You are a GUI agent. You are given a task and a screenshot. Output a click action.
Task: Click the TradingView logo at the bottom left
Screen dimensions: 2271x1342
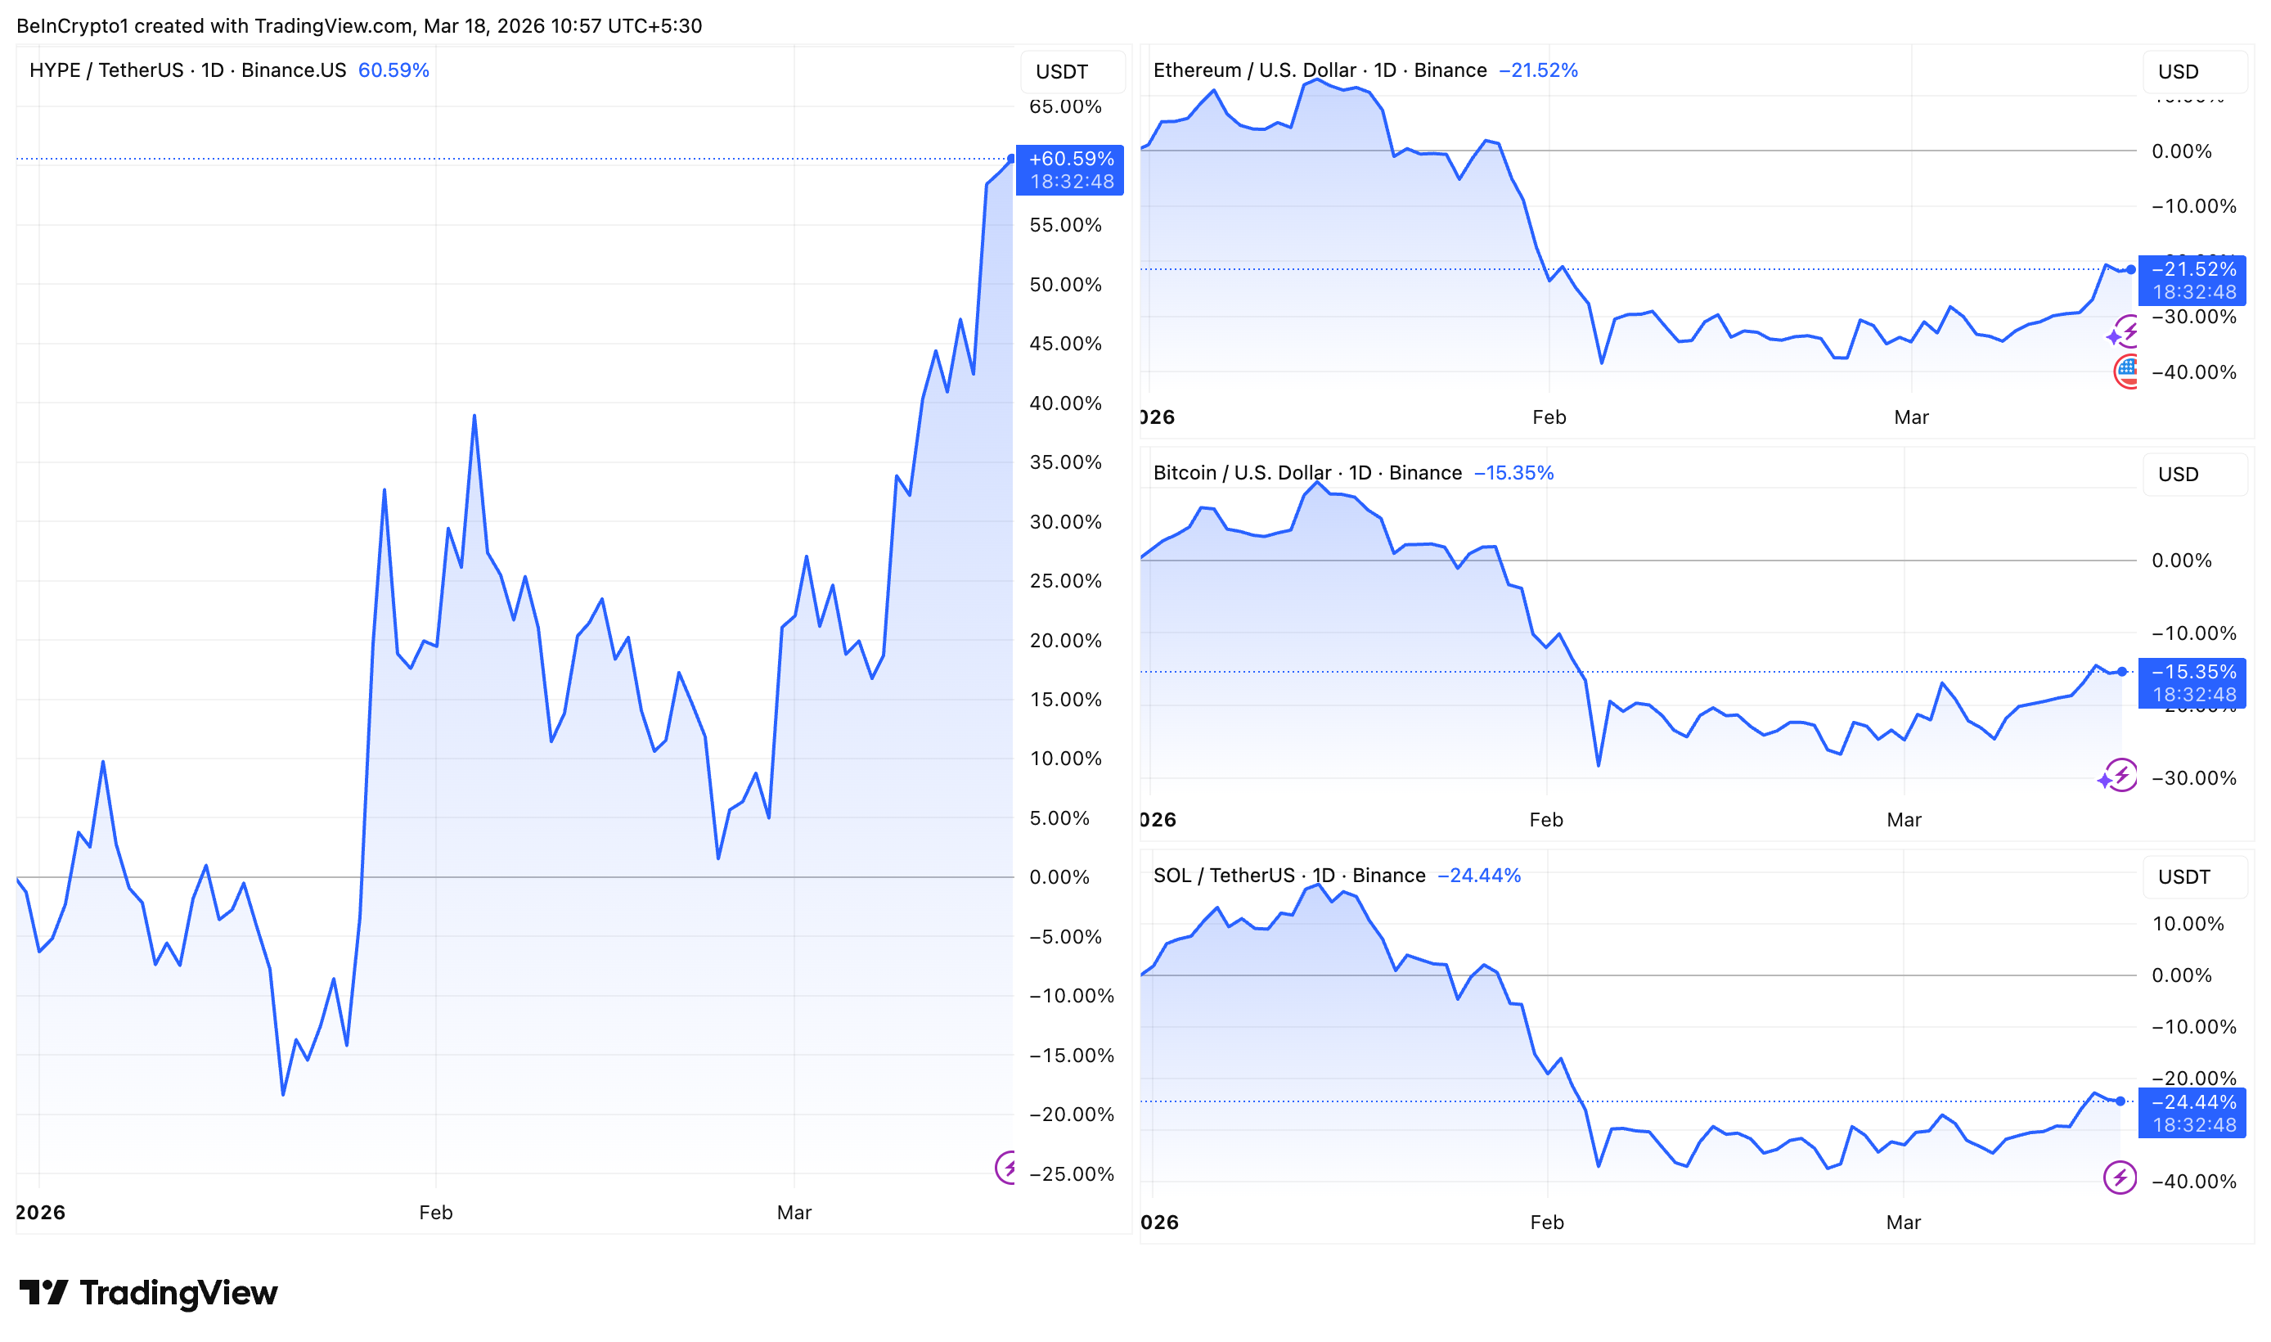pyautogui.click(x=148, y=1292)
